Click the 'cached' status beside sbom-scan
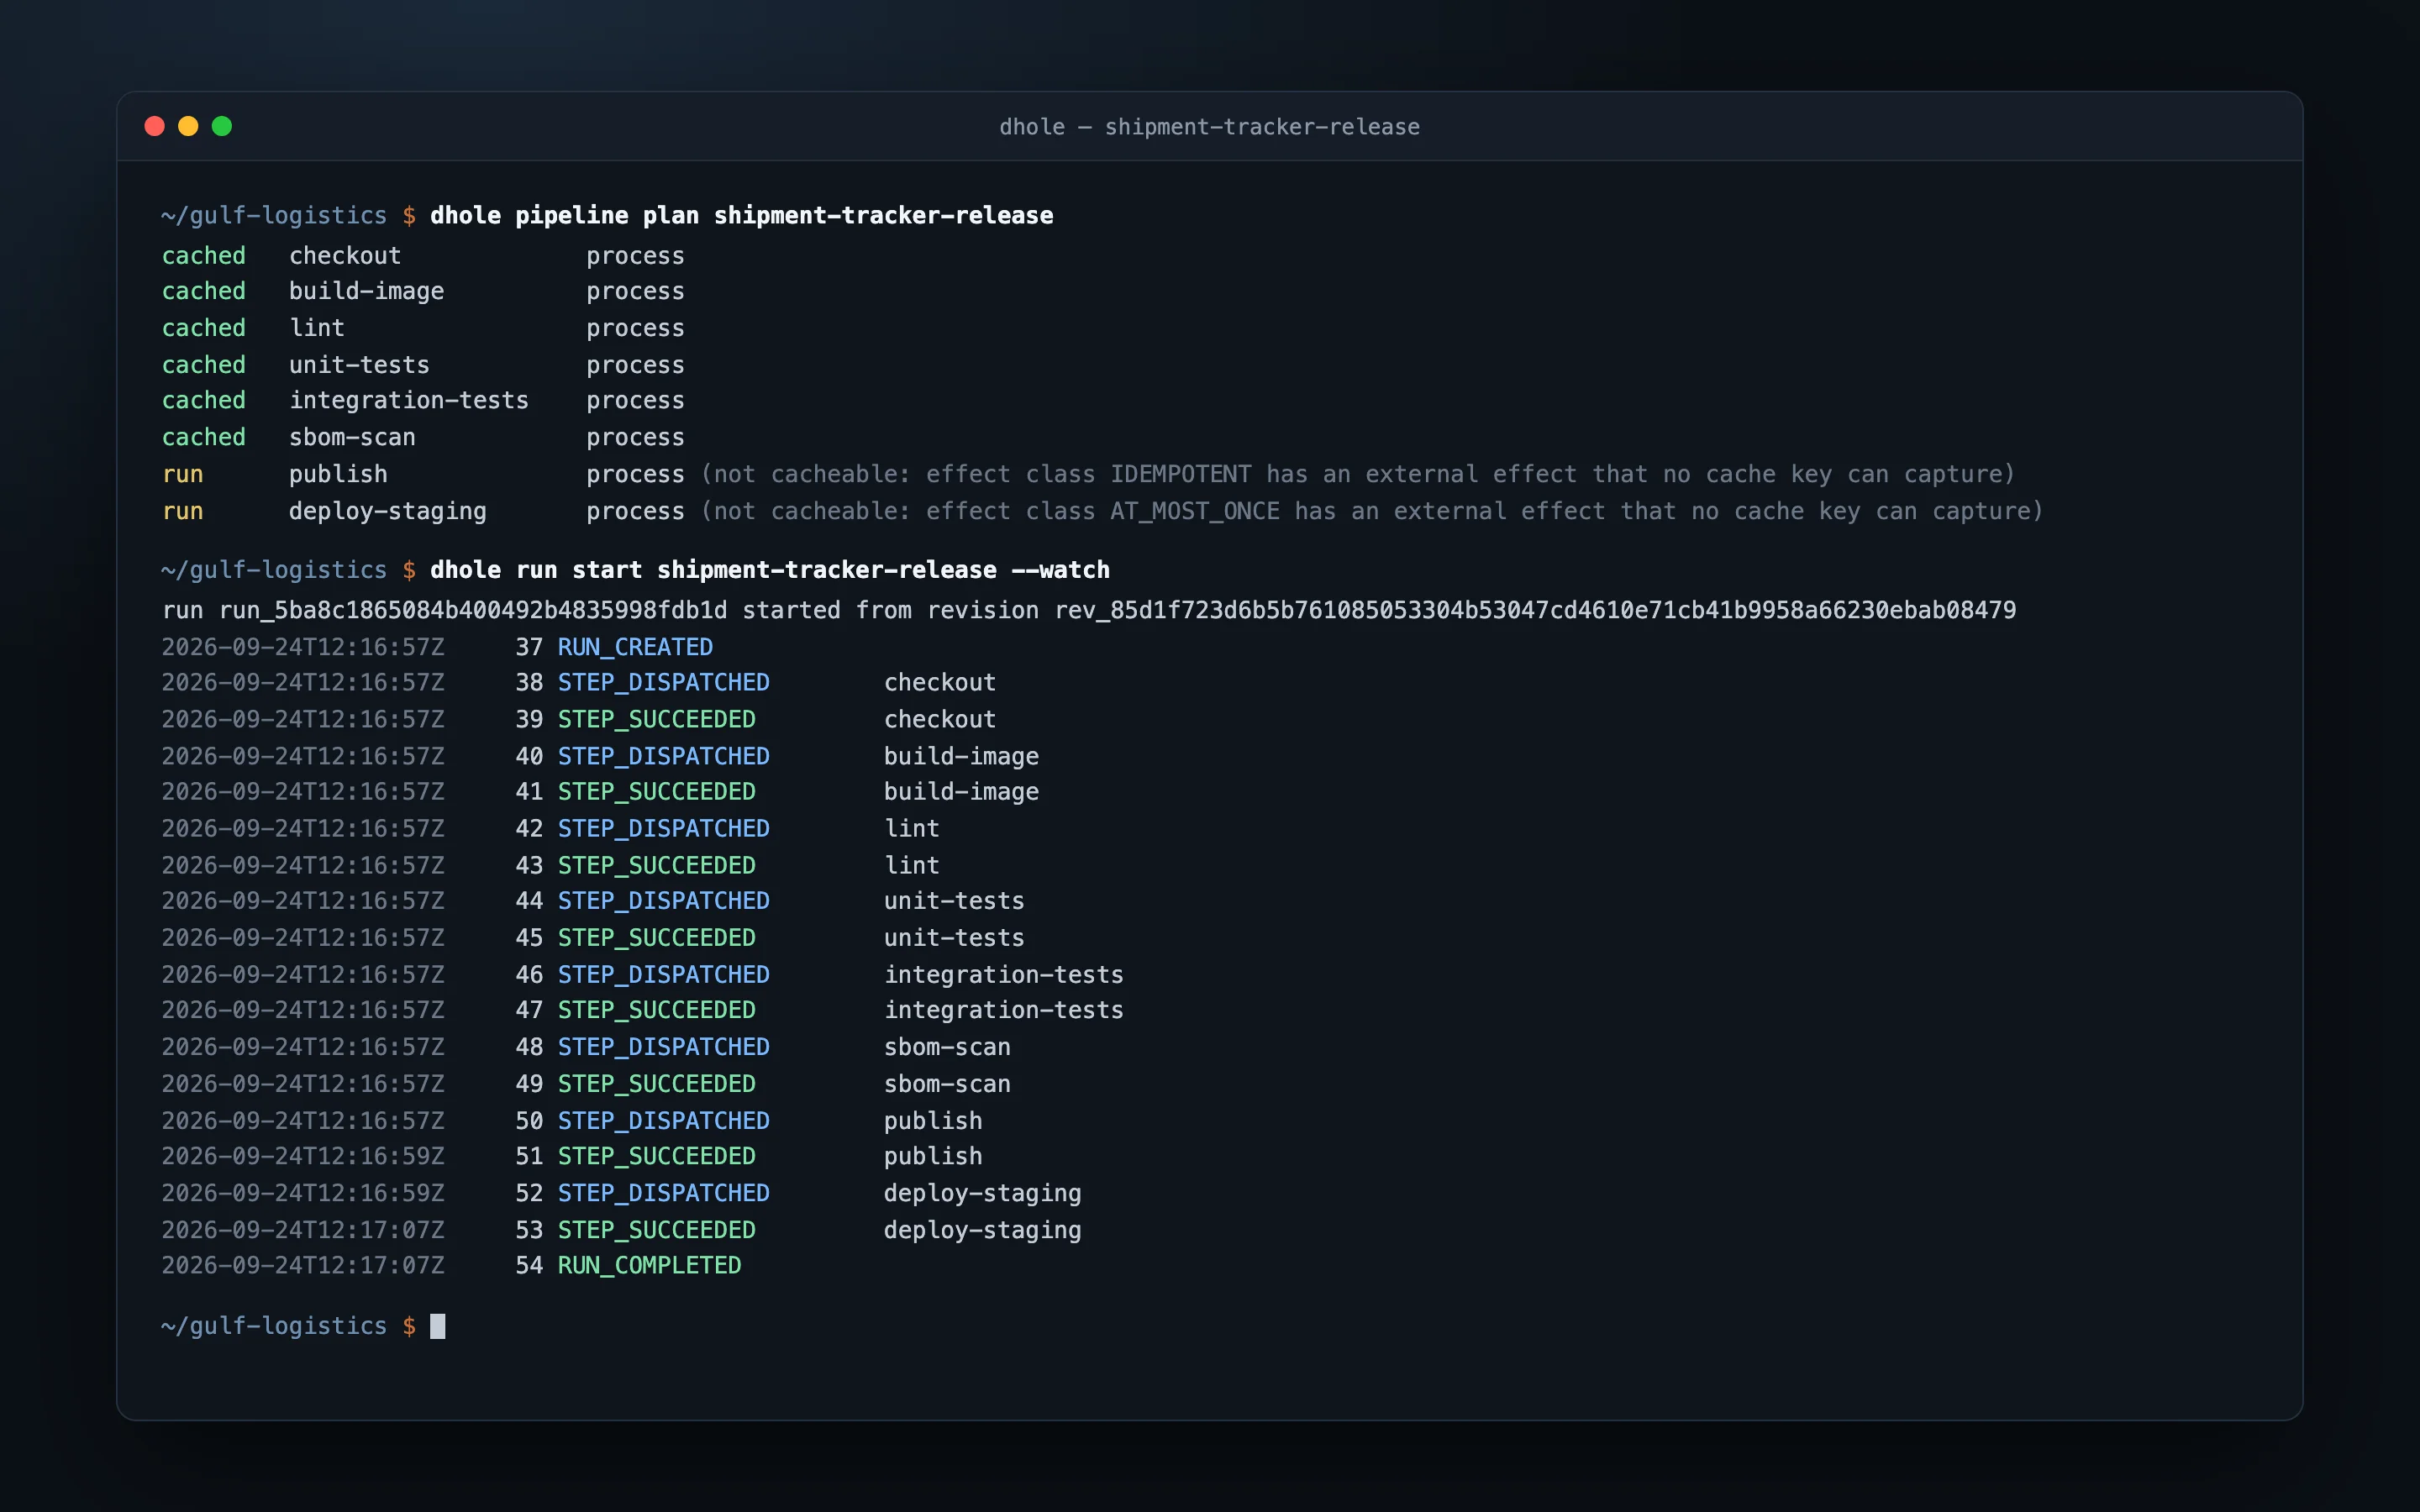2420x1512 pixels. coord(204,437)
